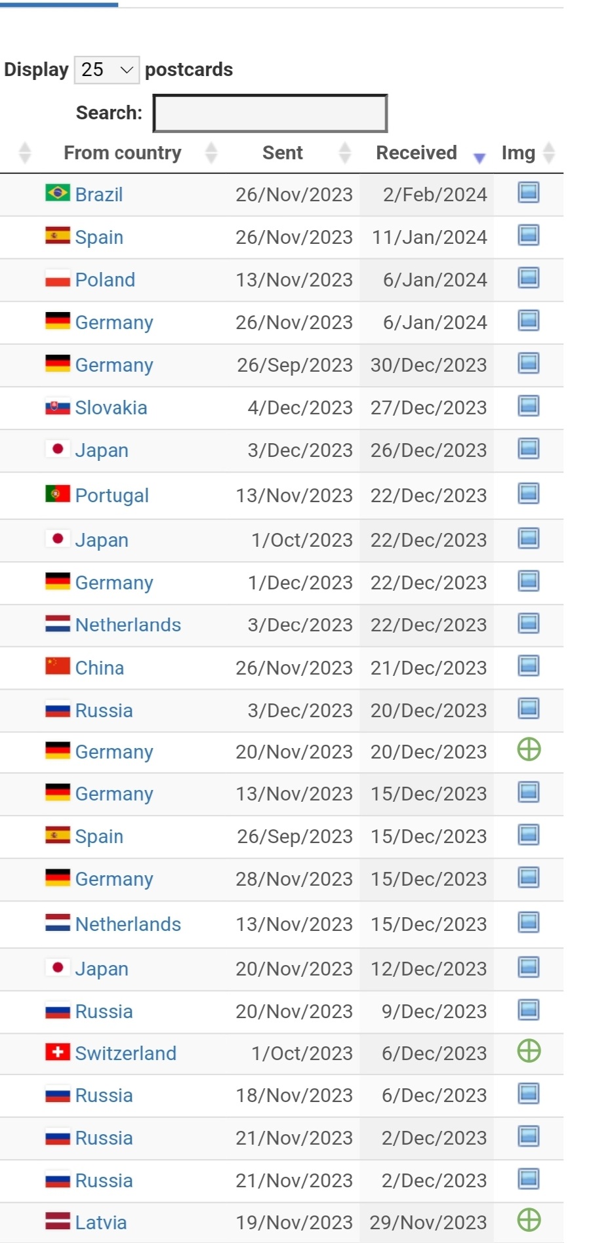Open image icon for Portugal postcard
Image resolution: width=589 pixels, height=1243 pixels.
(x=529, y=494)
